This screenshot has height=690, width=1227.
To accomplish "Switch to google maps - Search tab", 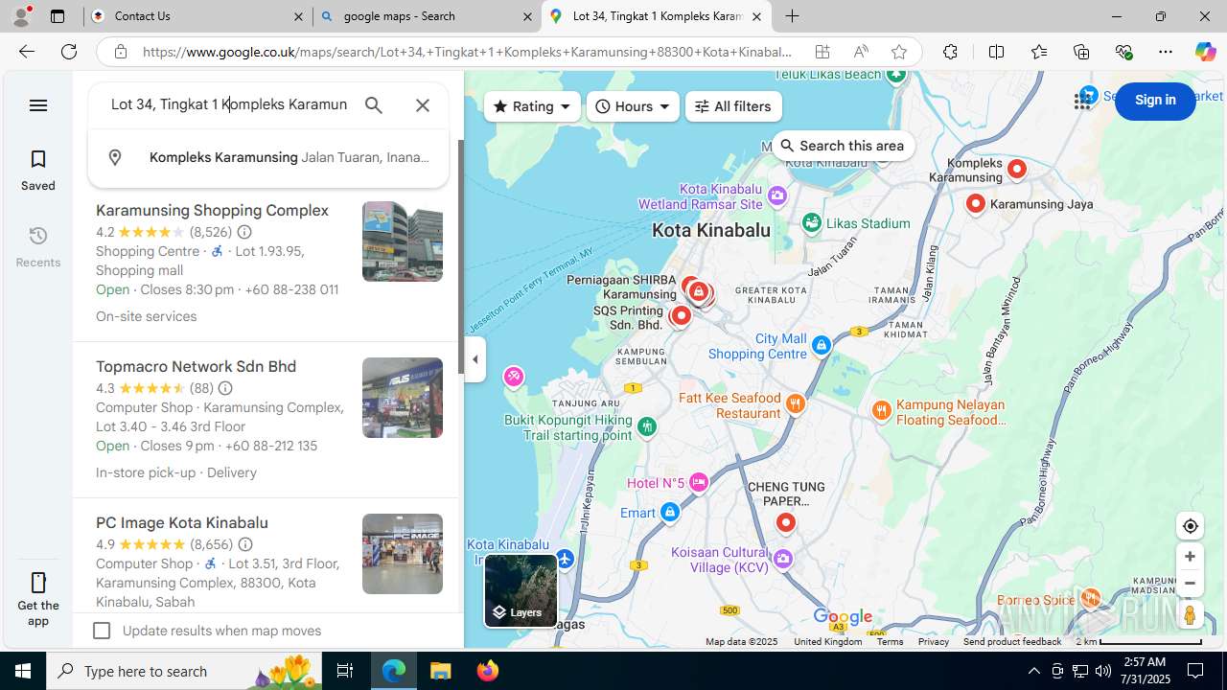I will pyautogui.click(x=427, y=16).
